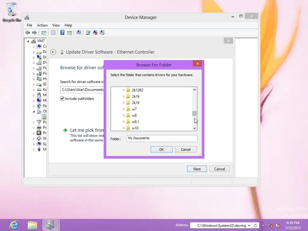Click Cancel in the Update Driver wizard
Image resolution: width=308 pixels, height=231 pixels.
pyautogui.click(x=219, y=169)
